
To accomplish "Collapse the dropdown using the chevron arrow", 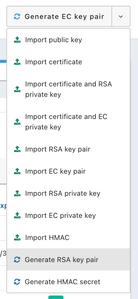I will click(121, 17).
